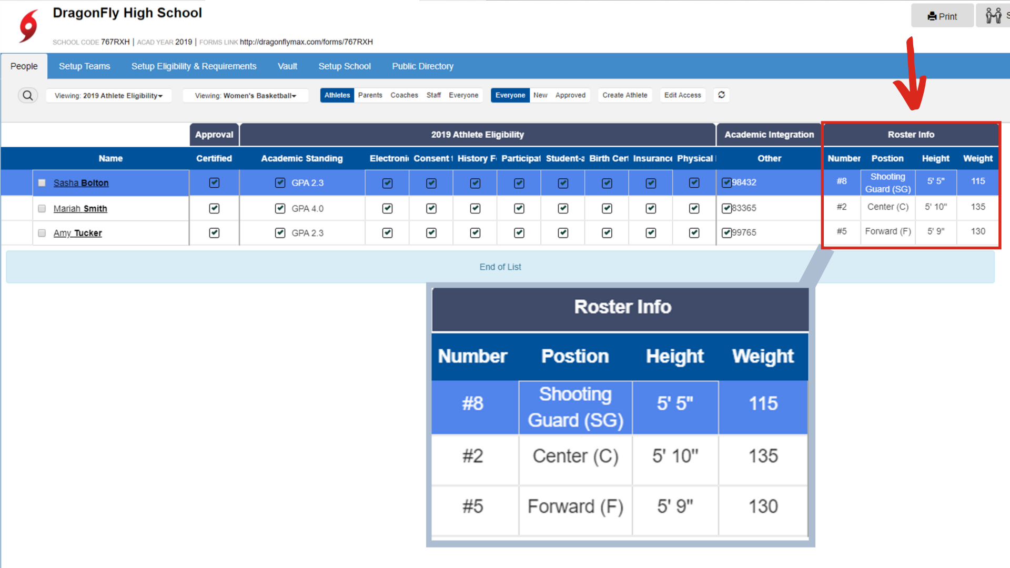Expand the Women's Basketball viewing dropdown
Viewport: 1010px width, 568px height.
(246, 96)
